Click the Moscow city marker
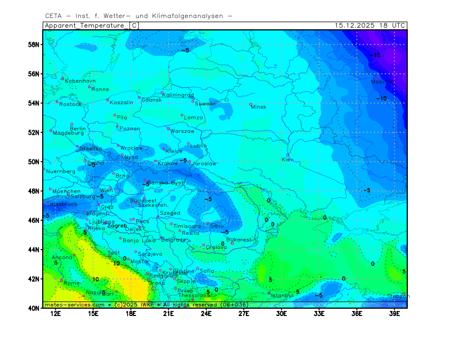Image resolution: width=450 pixels, height=338 pixels. (x=377, y=77)
